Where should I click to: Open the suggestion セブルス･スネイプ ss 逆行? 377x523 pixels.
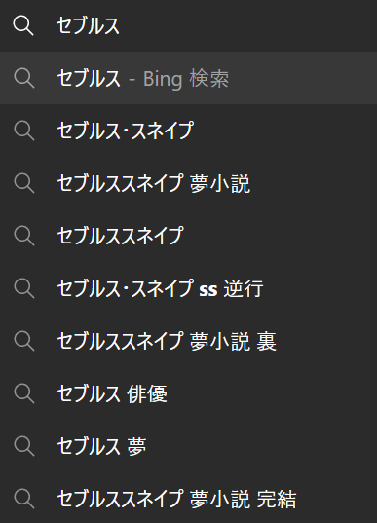tap(189, 288)
